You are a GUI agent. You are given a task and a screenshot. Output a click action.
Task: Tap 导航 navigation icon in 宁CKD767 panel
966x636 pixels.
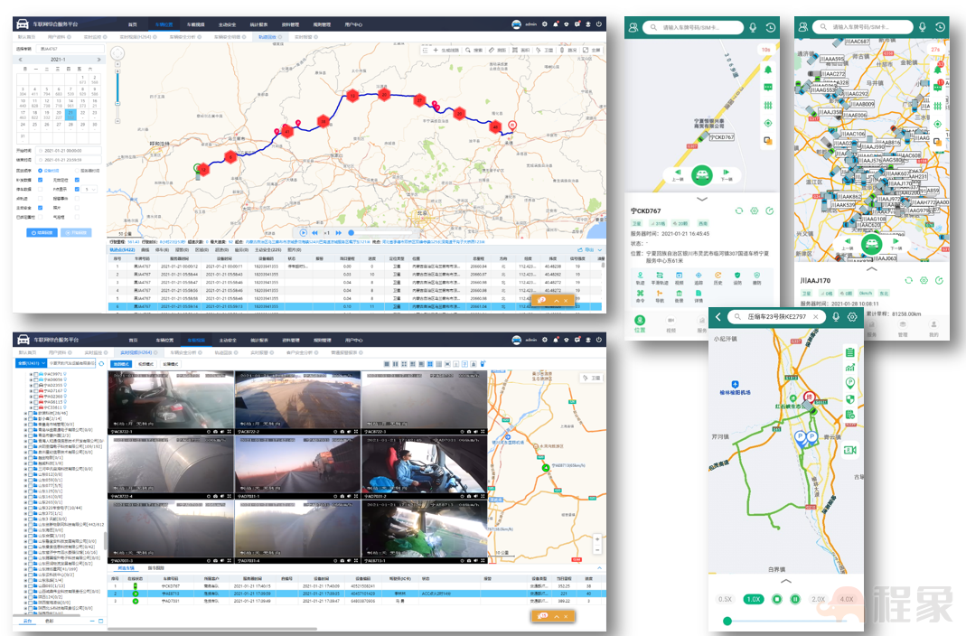coord(659,295)
